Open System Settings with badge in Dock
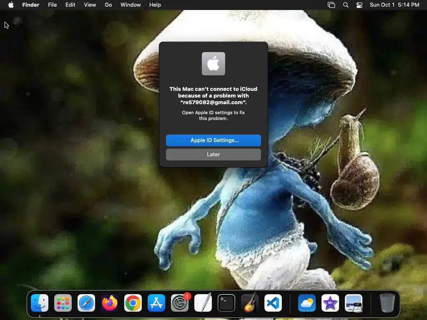 180,303
